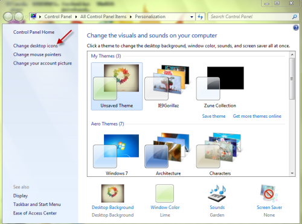The width and height of the screenshot is (302, 224).
Task: Open the Desktop Background icon
Action: point(112,193)
